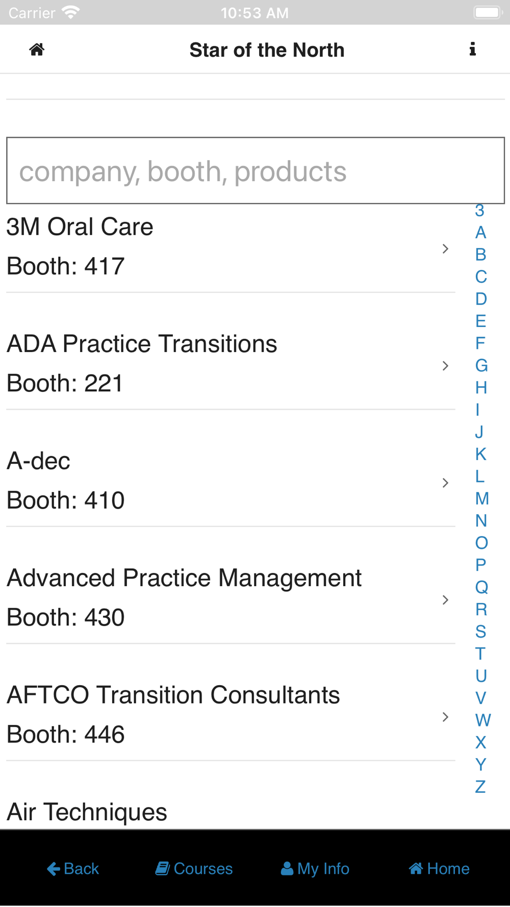Jump to the 3 index entry

pos(480,210)
